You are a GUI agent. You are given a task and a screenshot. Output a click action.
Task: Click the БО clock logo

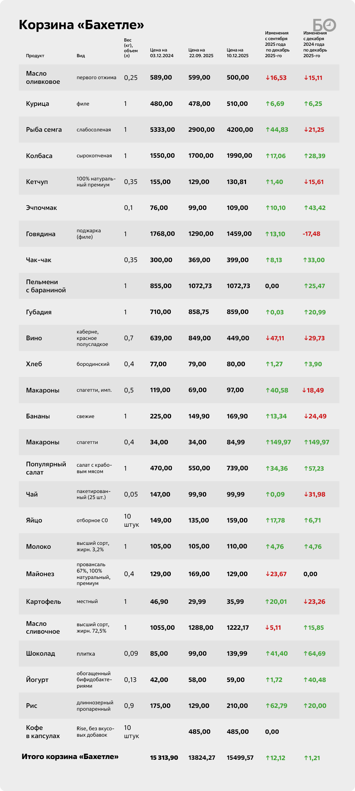coord(324,25)
